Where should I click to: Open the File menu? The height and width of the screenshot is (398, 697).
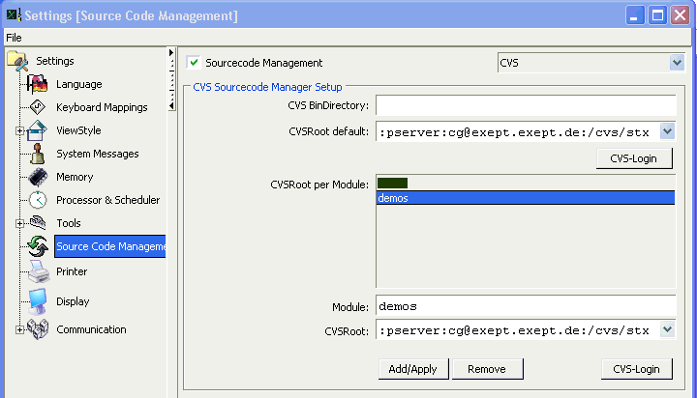tap(14, 38)
